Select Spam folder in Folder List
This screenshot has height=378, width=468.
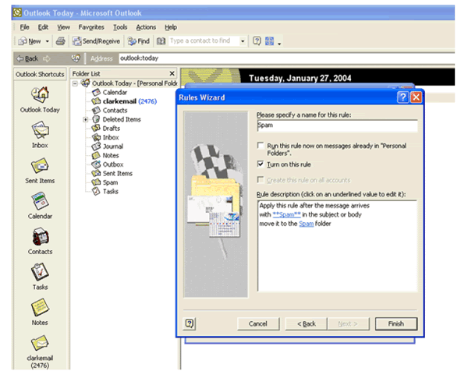click(105, 182)
